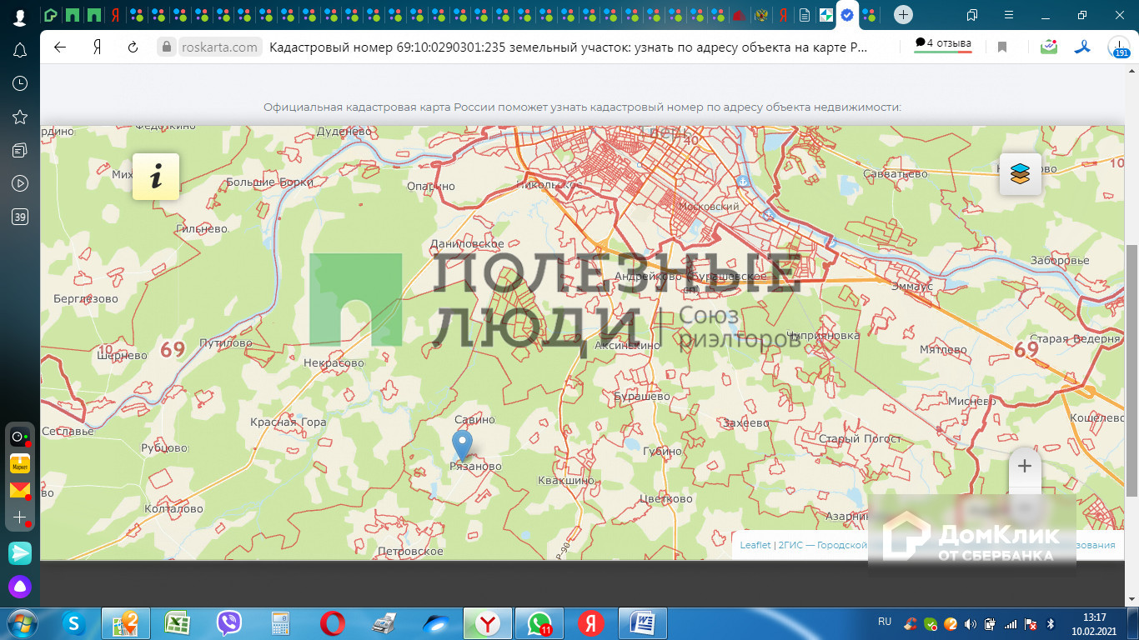Screen dimensions: 1139x640
Task: Open the browser downloads indicator
Action: [1118, 47]
